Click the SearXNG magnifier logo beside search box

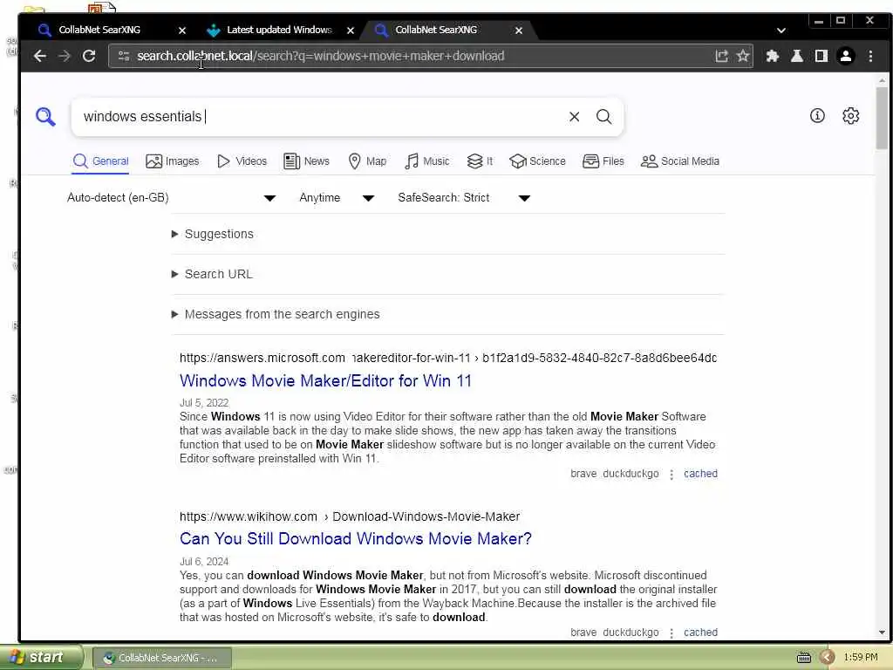(x=45, y=117)
